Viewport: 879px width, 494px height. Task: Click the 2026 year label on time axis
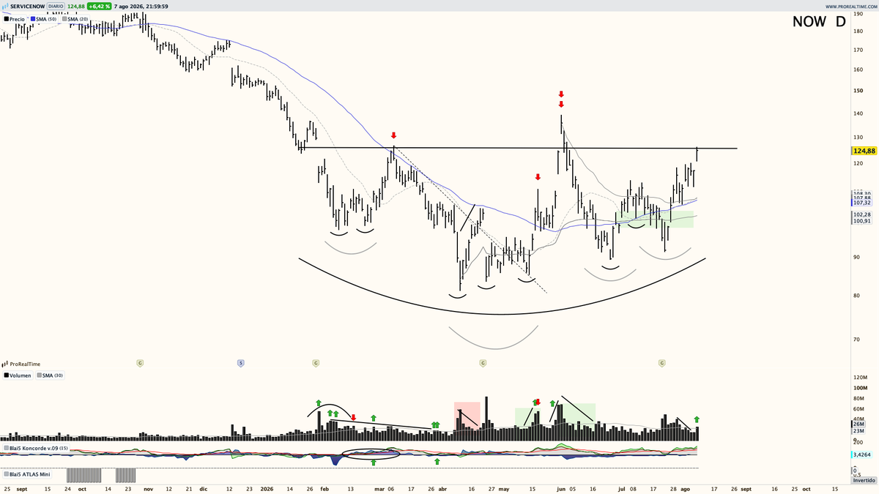[267, 487]
